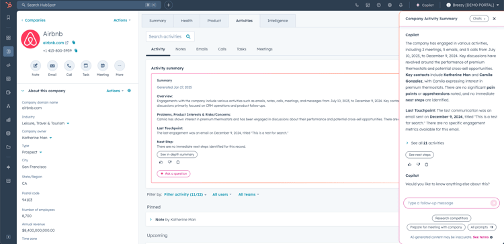
Task: Open the Company owner dropdown Katherine Man
Action: click(x=37, y=138)
